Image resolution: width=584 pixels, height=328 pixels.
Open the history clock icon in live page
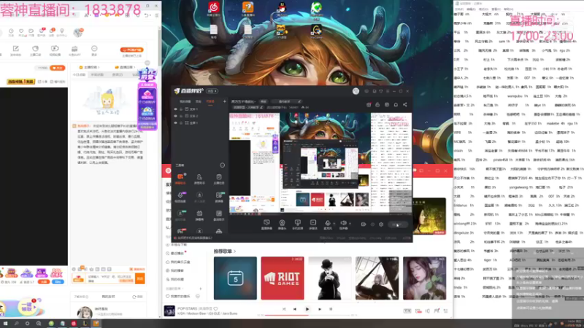coord(11,32)
